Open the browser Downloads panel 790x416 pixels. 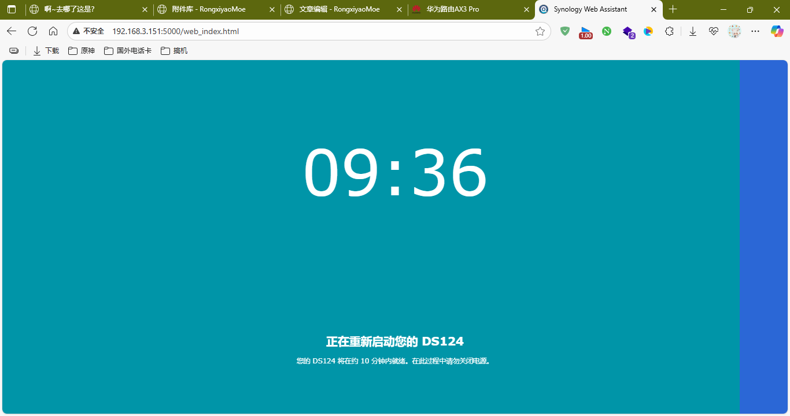[693, 31]
